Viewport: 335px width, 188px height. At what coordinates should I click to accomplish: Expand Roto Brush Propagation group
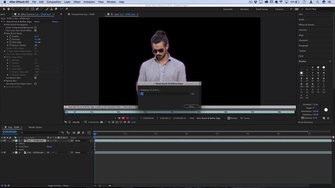click(x=5, y=25)
